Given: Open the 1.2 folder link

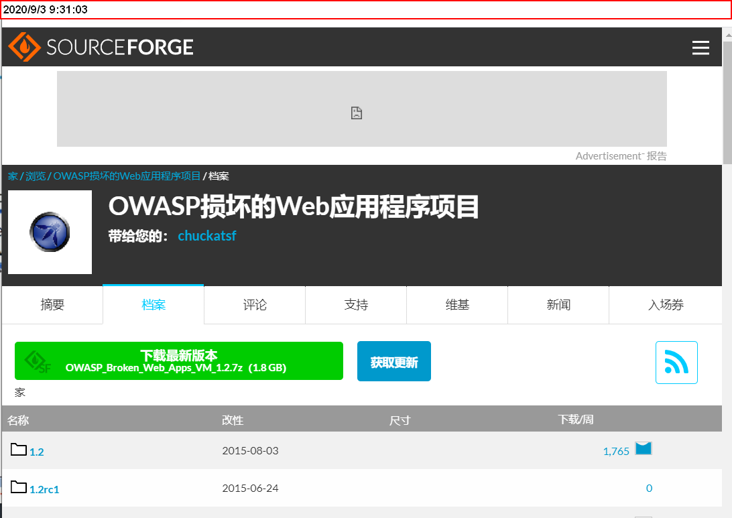Looking at the screenshot, I should click(x=36, y=452).
